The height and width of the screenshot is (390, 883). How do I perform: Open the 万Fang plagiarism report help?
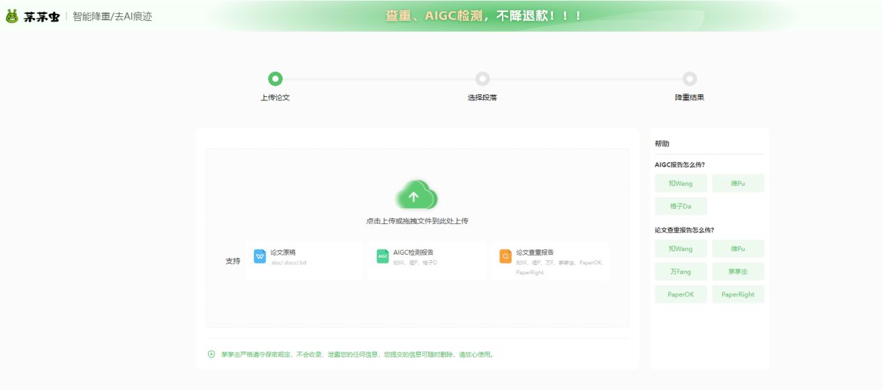pos(681,271)
